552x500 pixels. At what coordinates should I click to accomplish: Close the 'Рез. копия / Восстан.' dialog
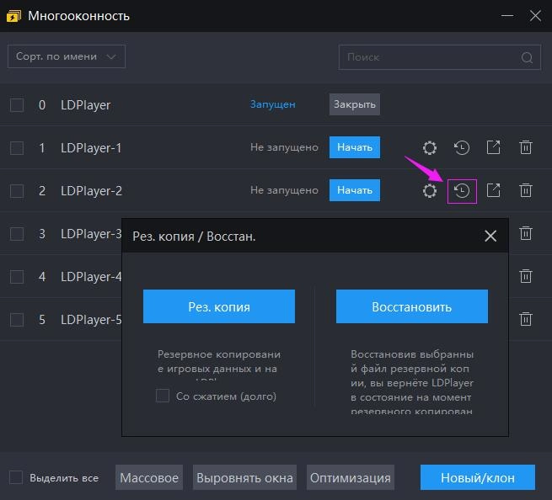click(490, 237)
